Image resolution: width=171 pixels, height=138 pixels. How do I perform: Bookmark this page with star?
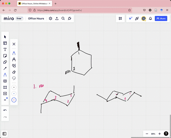pos(129,10)
